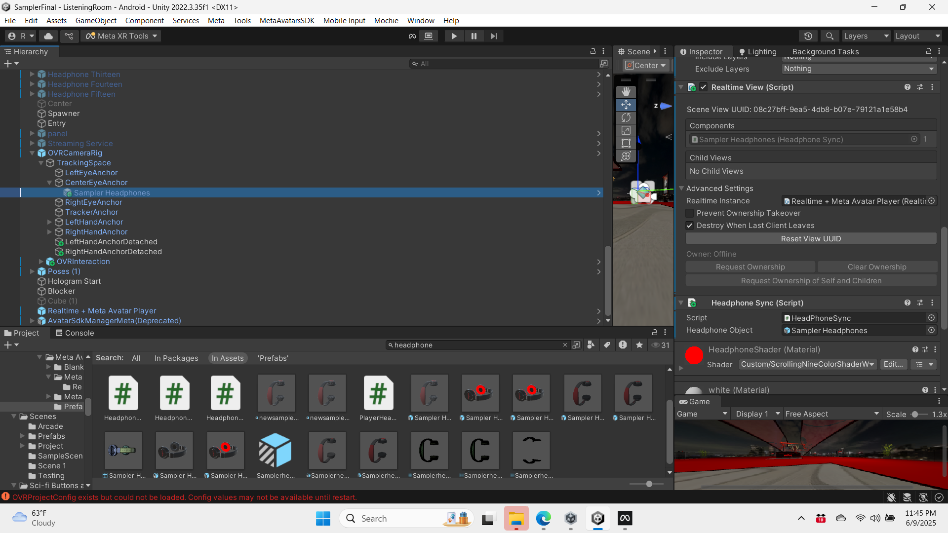This screenshot has height=533, width=948.
Task: Open the MetaAvatarsSDK menu
Action: [287, 20]
